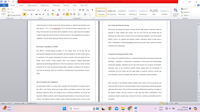This screenshot has height=112, width=200.
Task: Apply the Title style
Action: coord(154,12)
